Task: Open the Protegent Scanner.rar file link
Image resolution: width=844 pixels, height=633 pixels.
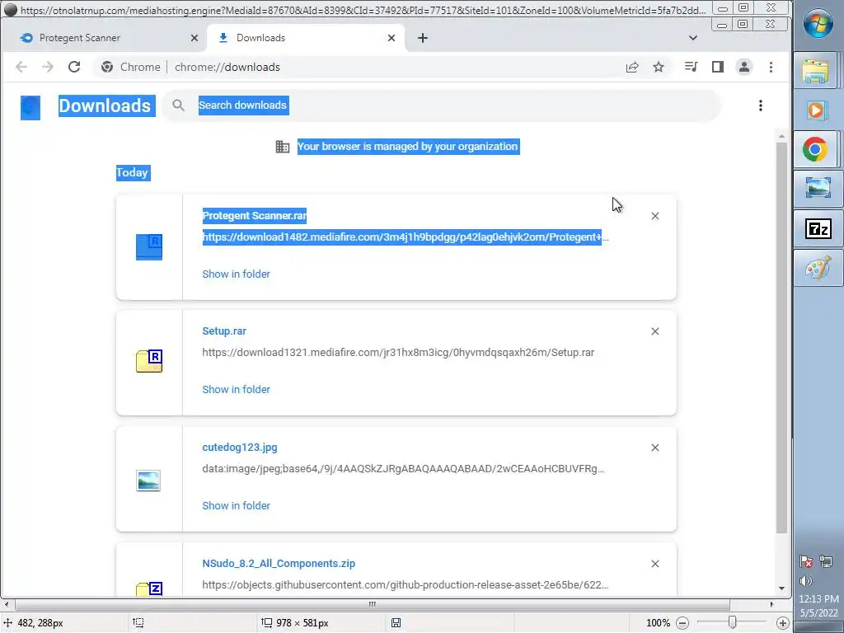Action: (255, 216)
